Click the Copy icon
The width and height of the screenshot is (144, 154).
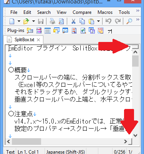[82, 21]
